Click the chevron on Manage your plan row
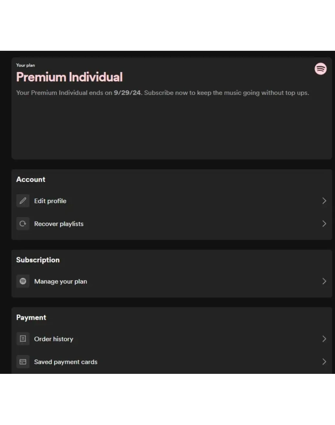This screenshot has width=335, height=425. [x=324, y=281]
